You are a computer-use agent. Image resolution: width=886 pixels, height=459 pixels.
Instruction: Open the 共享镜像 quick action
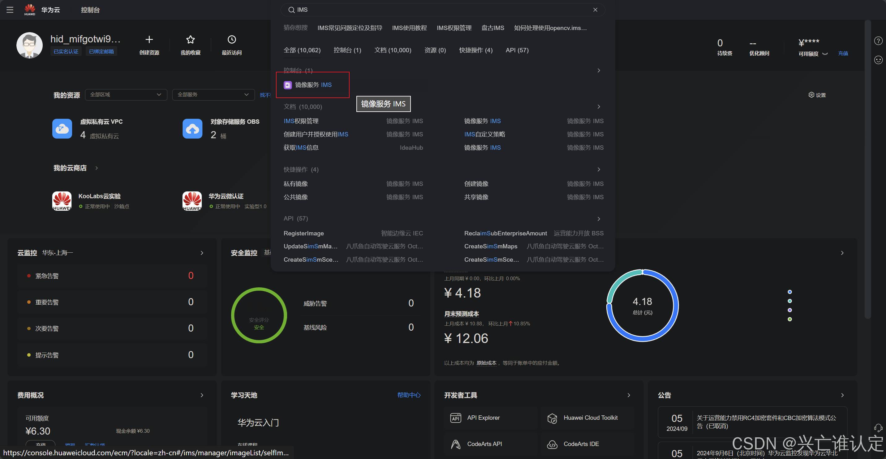coord(476,197)
